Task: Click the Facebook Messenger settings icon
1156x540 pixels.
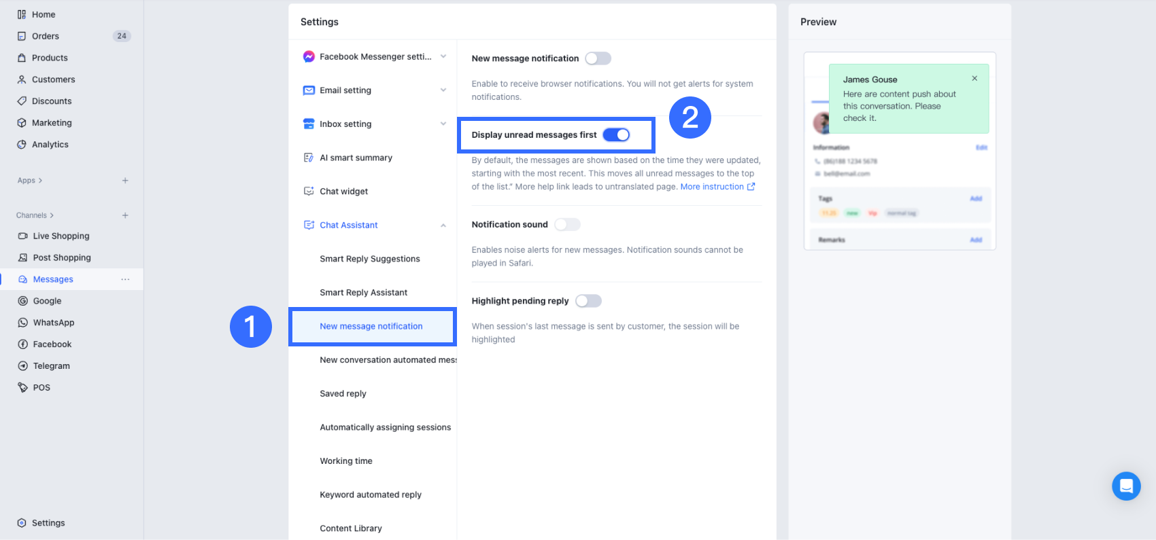Action: coord(309,56)
